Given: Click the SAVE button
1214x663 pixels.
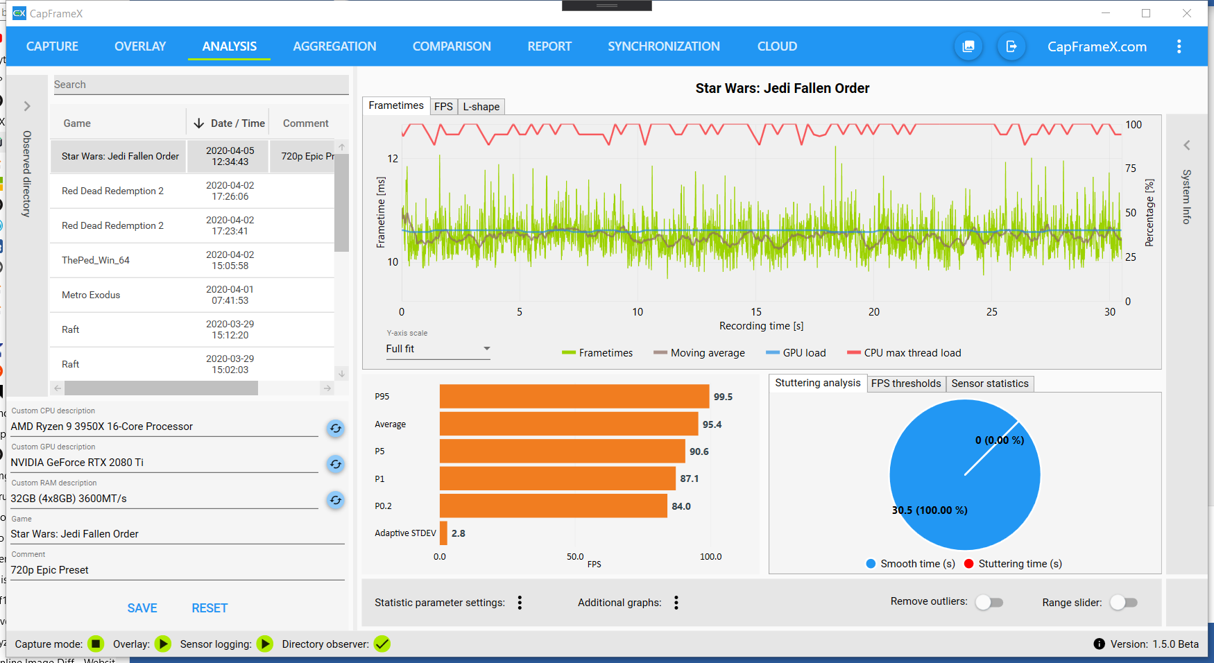Looking at the screenshot, I should [x=142, y=608].
